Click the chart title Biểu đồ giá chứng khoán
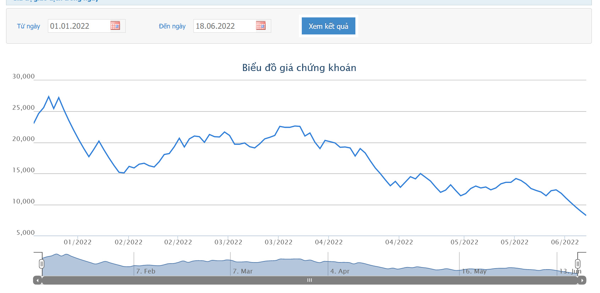 tap(299, 67)
